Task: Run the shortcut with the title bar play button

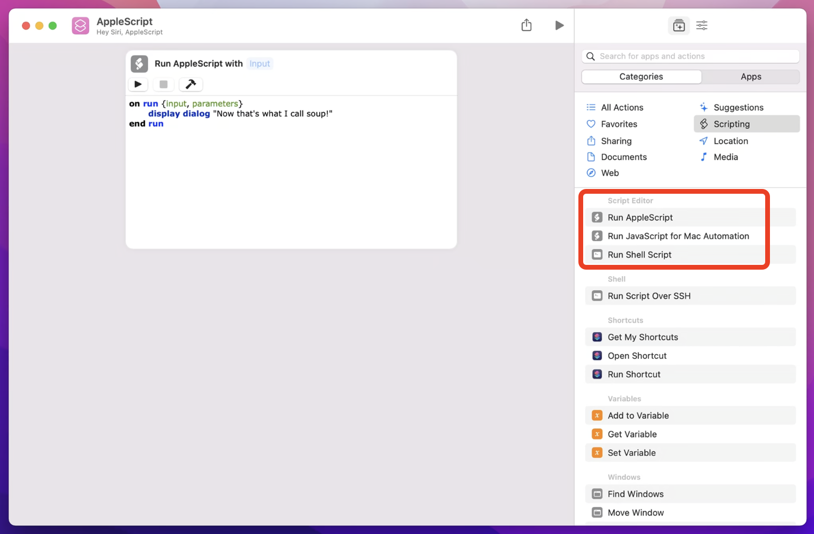Action: [559, 25]
